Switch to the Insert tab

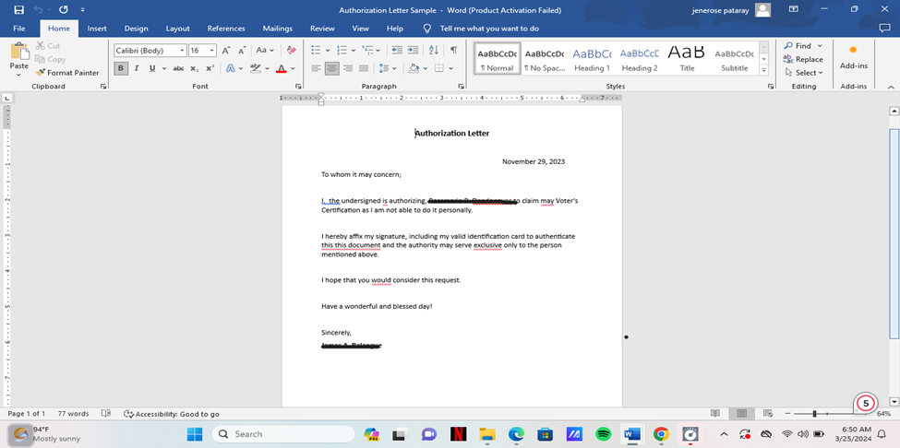[97, 28]
